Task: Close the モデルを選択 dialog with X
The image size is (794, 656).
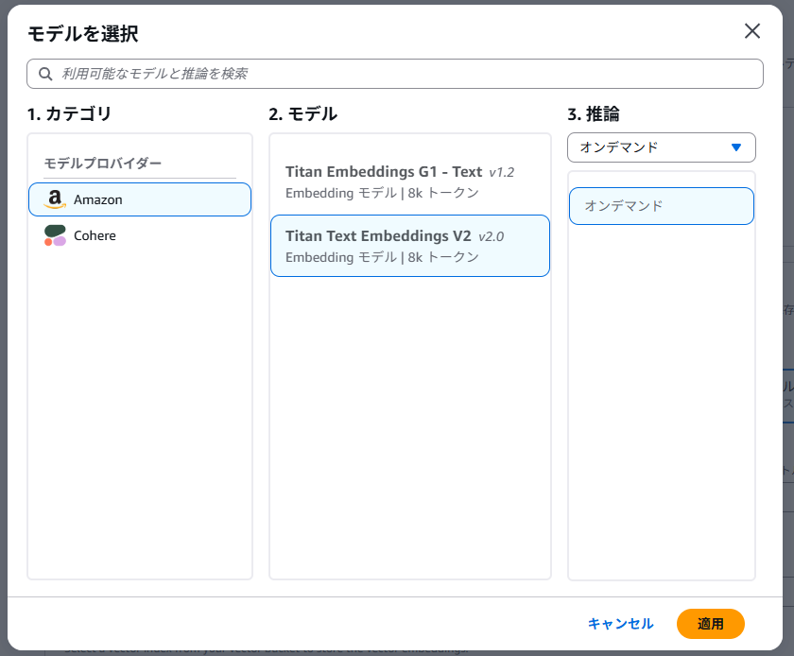Action: [x=752, y=31]
